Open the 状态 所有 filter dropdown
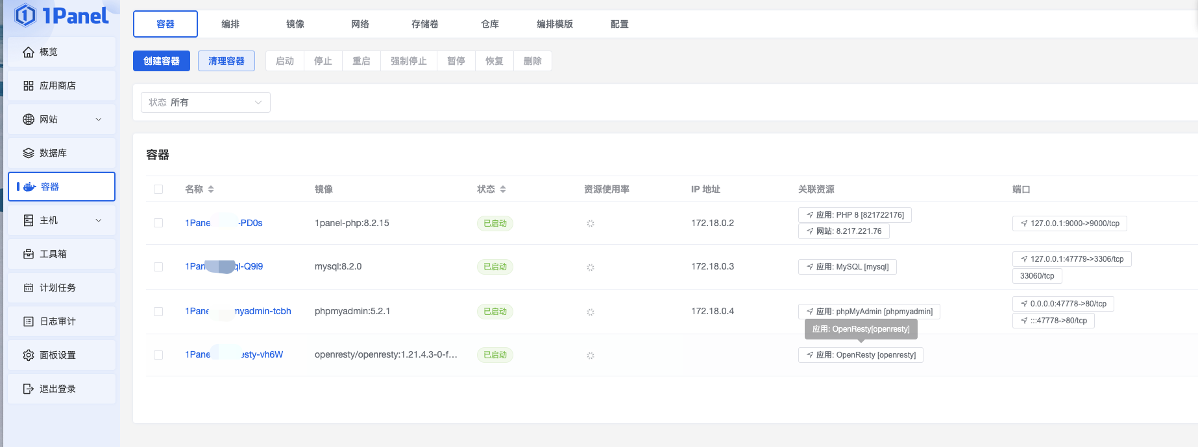 (206, 102)
